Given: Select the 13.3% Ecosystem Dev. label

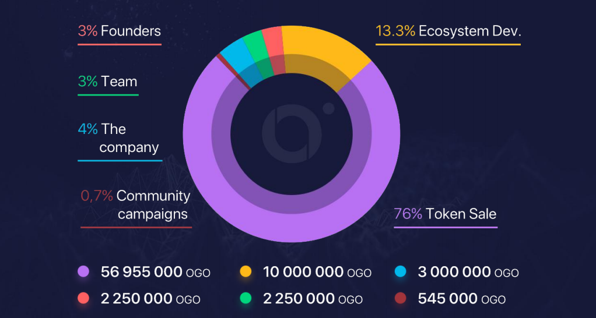Looking at the screenshot, I should pos(448,31).
